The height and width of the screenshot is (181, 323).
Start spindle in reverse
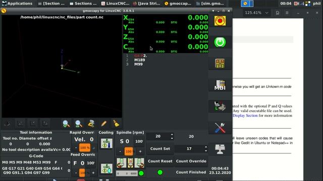point(122,163)
